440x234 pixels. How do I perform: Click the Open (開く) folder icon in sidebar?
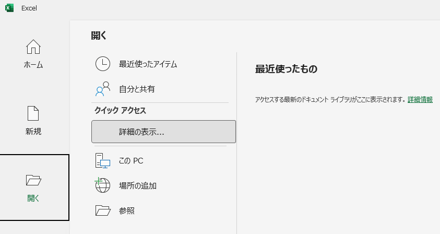click(33, 180)
